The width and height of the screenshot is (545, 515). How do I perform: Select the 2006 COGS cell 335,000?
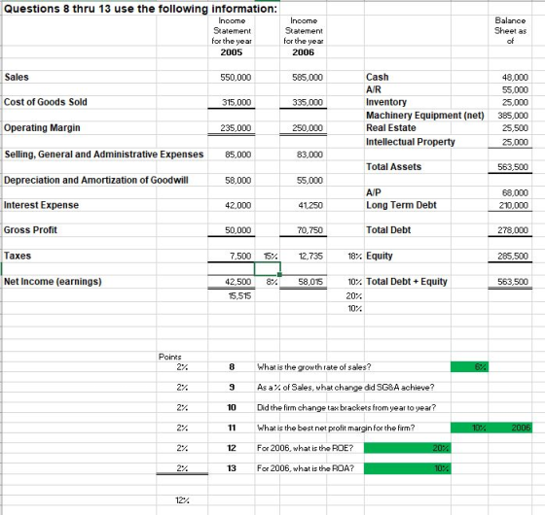pyautogui.click(x=303, y=102)
